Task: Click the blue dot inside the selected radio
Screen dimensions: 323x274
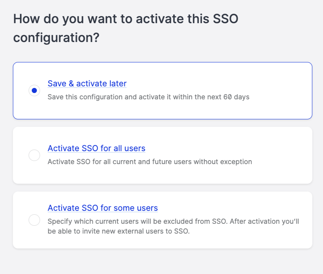Action: tap(35, 91)
